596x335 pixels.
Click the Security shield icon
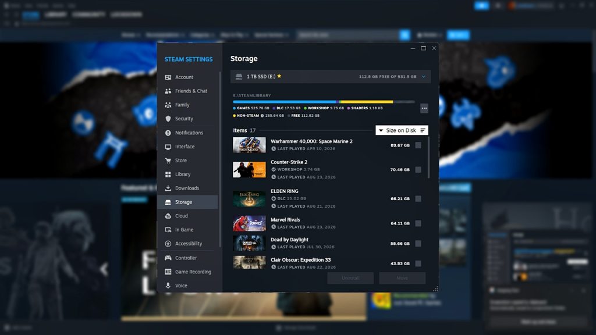168,119
